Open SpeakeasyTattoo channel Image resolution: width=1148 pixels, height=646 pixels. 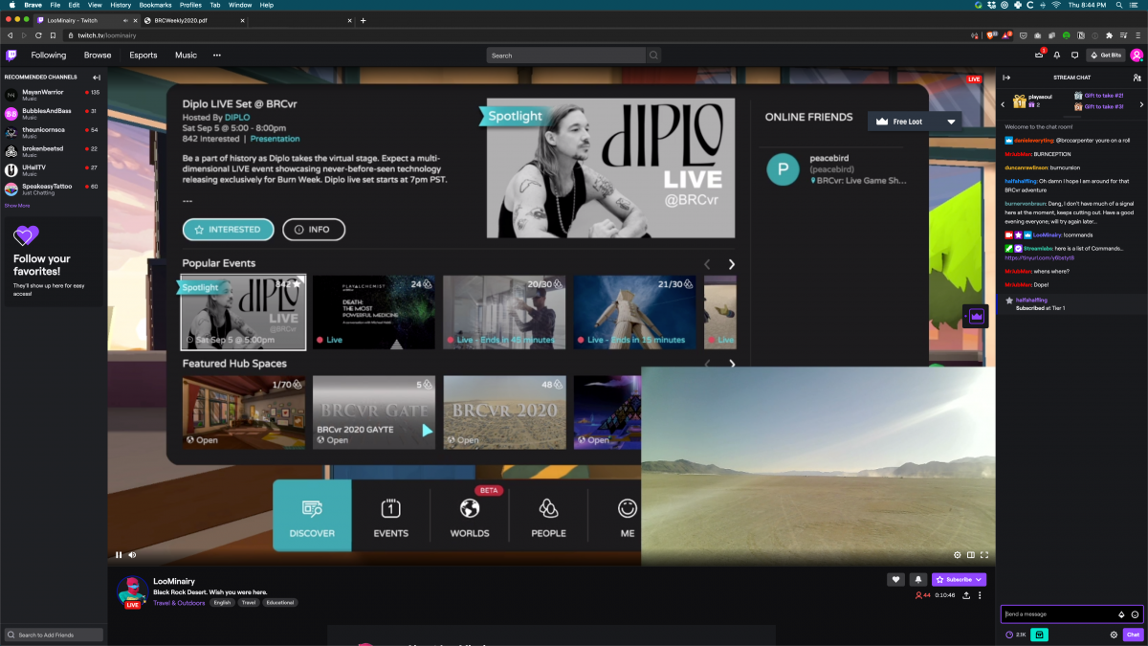[53, 188]
